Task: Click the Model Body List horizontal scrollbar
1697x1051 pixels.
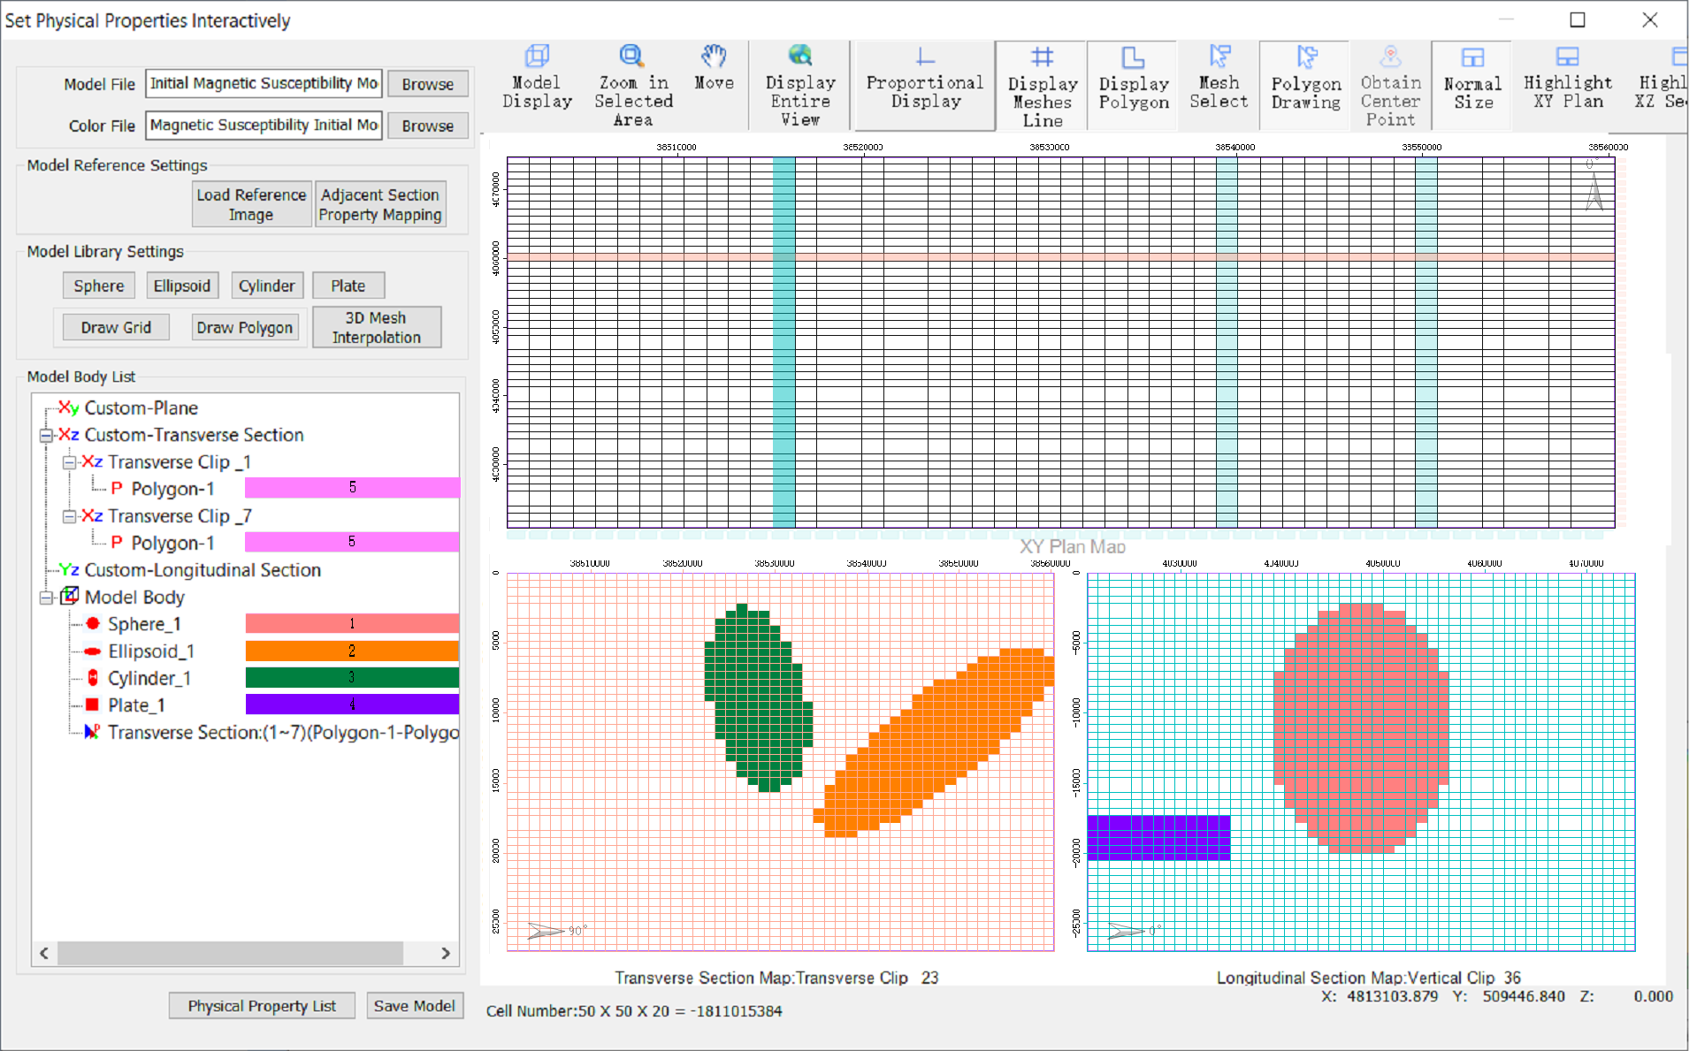Action: pos(230,953)
